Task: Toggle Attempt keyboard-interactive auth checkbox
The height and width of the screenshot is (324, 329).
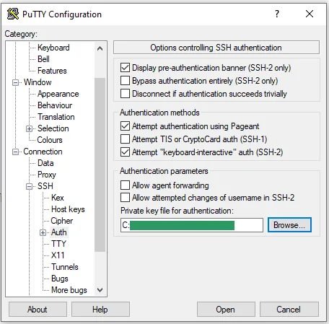Action: (x=125, y=152)
